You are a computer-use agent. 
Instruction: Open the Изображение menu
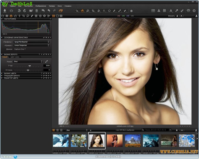(41, 6)
